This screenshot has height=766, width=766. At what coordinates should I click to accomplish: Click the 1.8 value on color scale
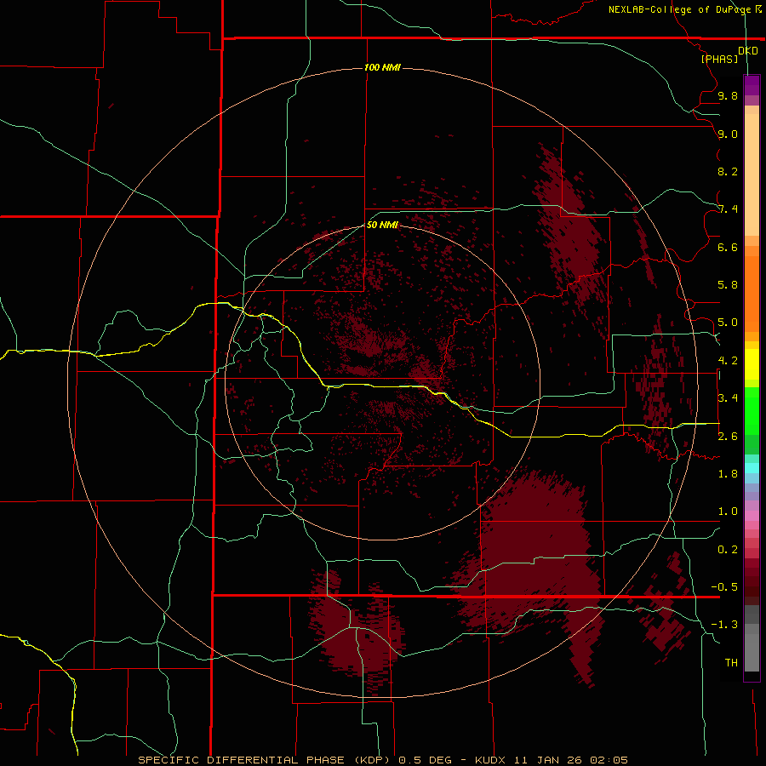[728, 474]
